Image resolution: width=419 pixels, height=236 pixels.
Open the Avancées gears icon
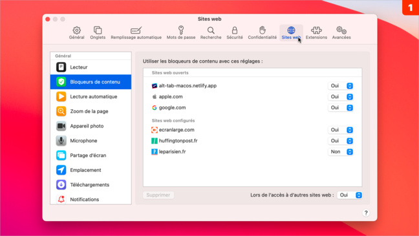point(341,30)
